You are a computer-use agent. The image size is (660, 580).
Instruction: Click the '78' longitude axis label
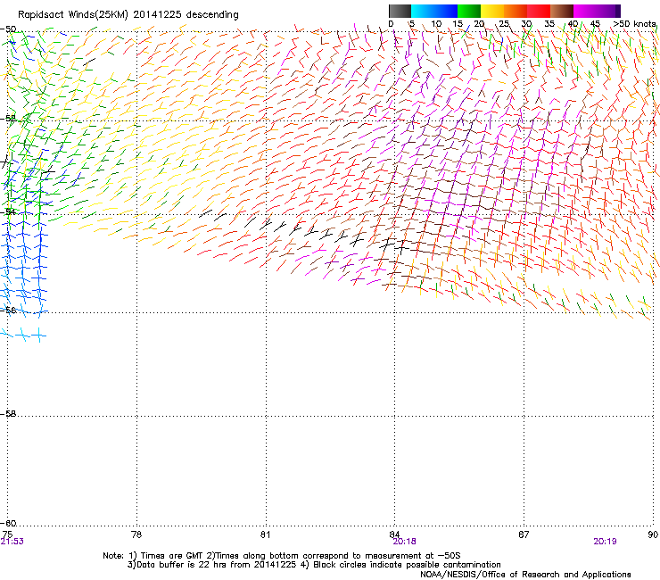pyautogui.click(x=136, y=534)
